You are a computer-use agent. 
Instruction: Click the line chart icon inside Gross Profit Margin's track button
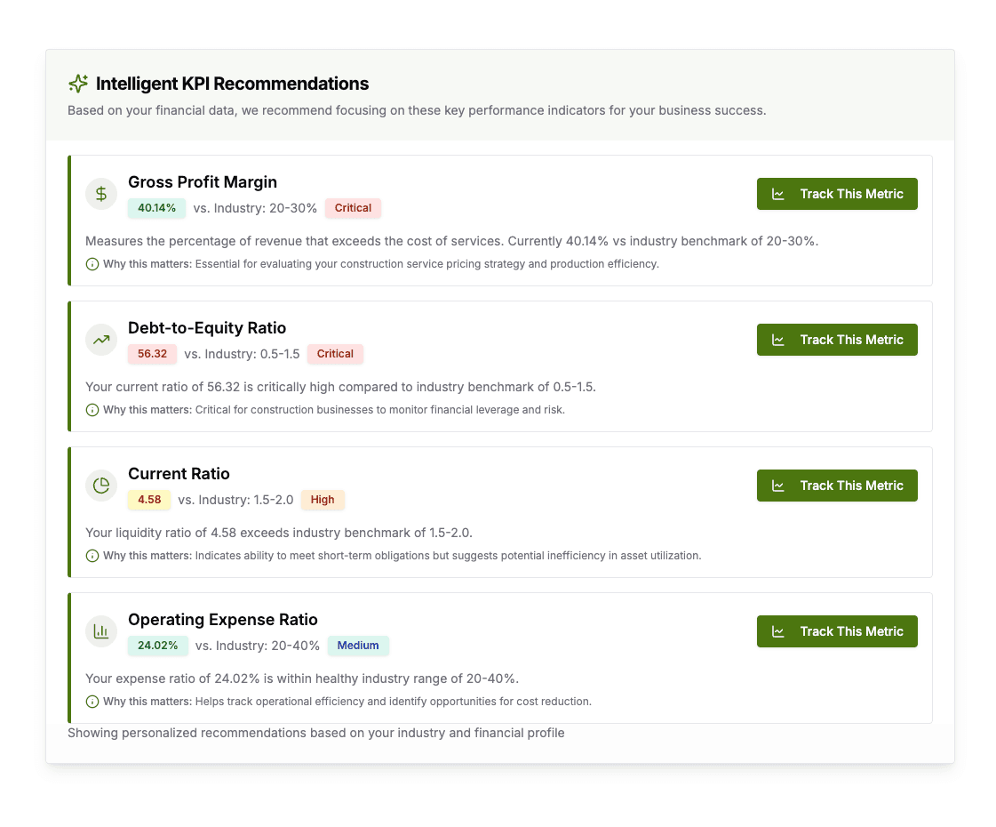coord(779,193)
